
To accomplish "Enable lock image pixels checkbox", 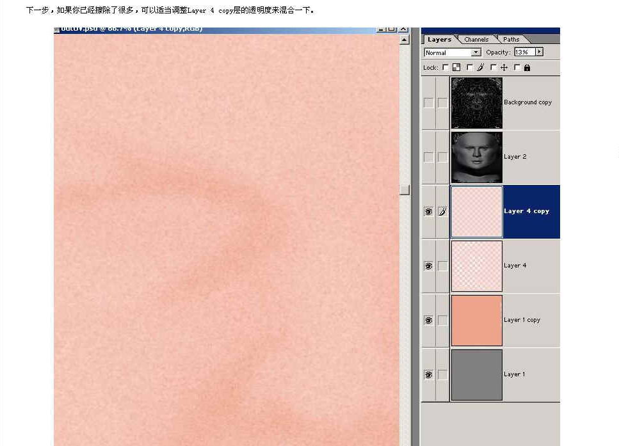I will click(469, 67).
